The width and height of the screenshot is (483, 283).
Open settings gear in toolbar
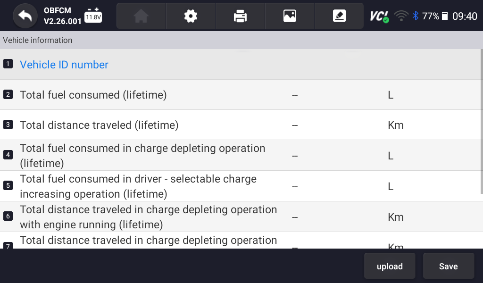(191, 16)
